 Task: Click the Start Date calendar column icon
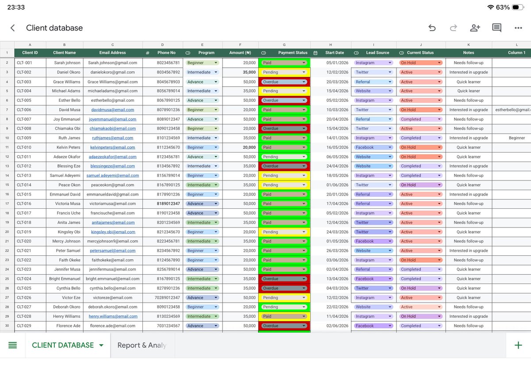(x=315, y=53)
